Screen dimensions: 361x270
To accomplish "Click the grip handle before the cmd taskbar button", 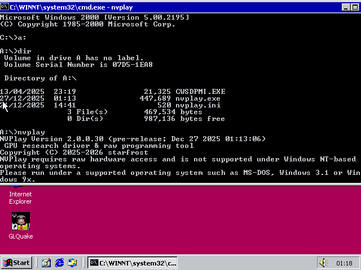I will click(x=85, y=263).
